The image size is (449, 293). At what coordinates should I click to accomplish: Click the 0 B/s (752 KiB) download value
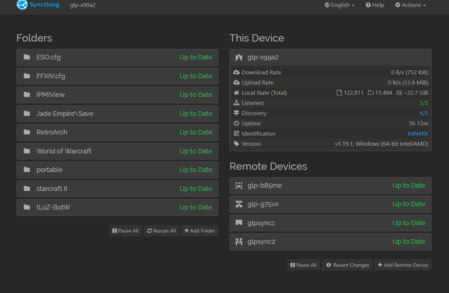[x=410, y=73]
